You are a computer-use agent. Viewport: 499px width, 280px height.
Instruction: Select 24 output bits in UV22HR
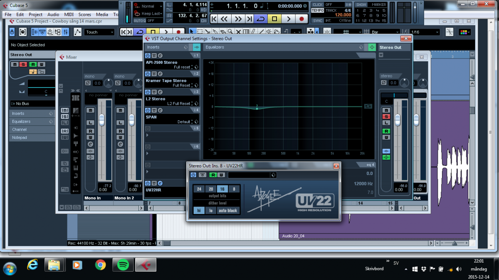199,189
